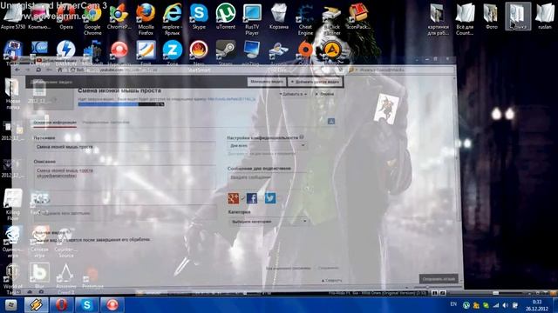Open privacy settings dropdown Для всех
This screenshot has width=558, height=313.
(268, 145)
